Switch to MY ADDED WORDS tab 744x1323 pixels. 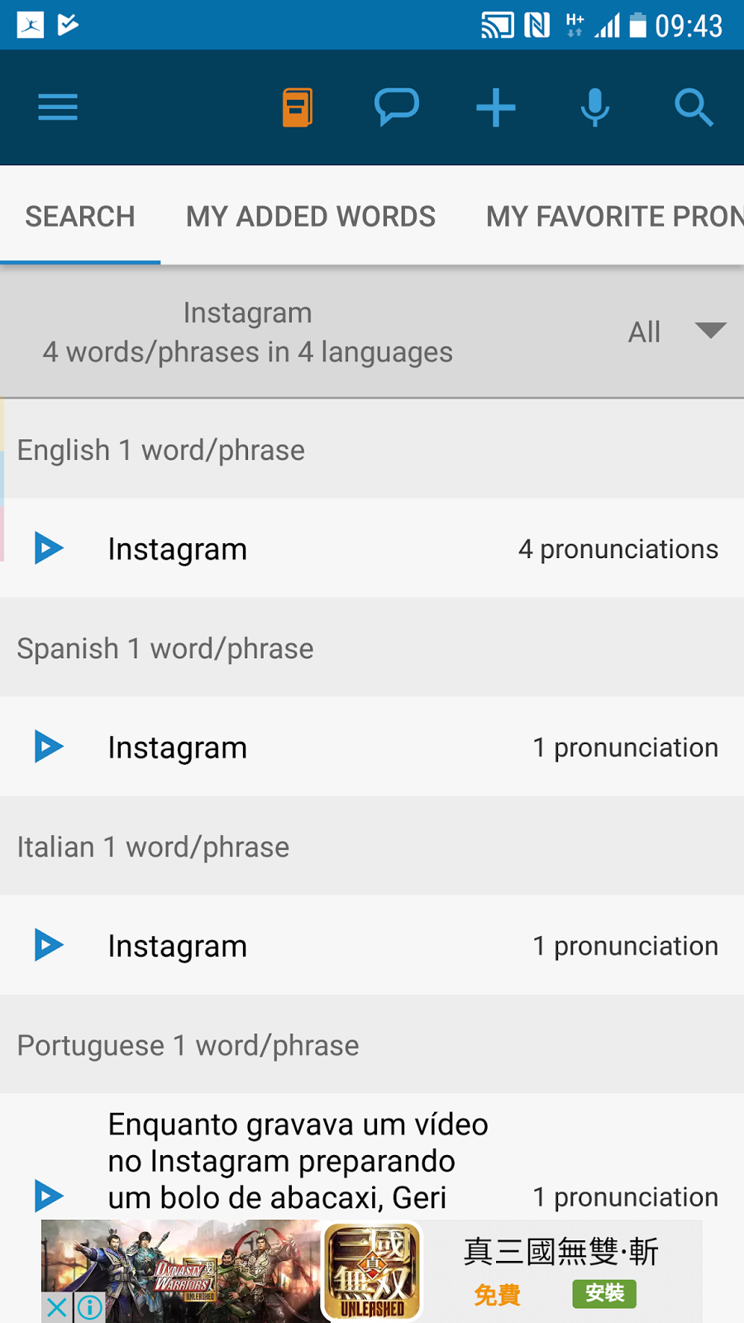coord(311,217)
